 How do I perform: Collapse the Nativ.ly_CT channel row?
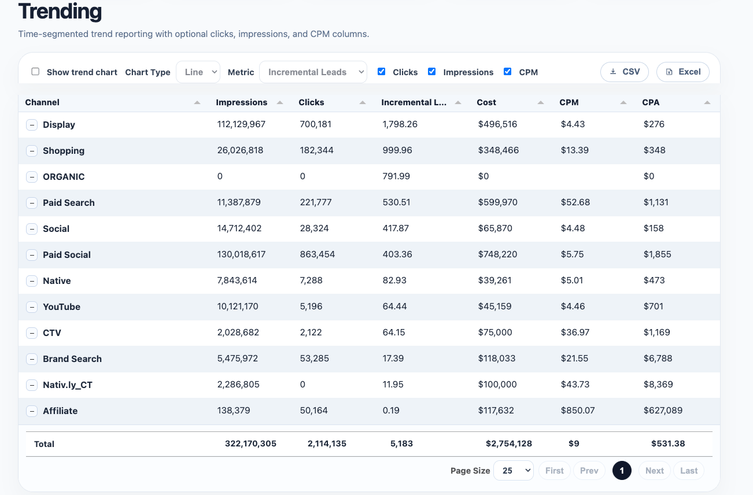click(32, 385)
